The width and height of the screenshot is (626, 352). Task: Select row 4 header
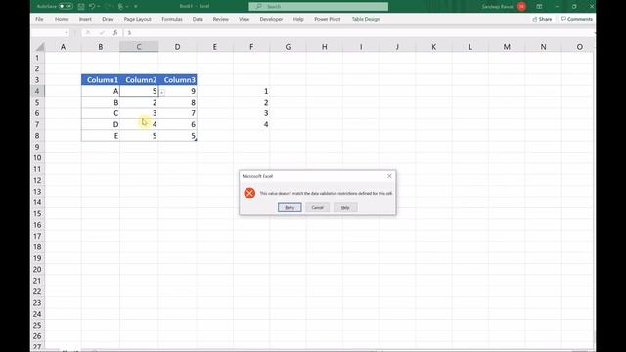(37, 91)
